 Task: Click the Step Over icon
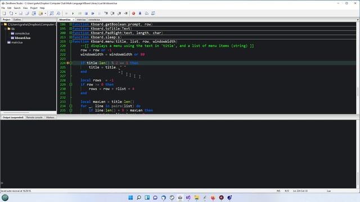[112, 13]
